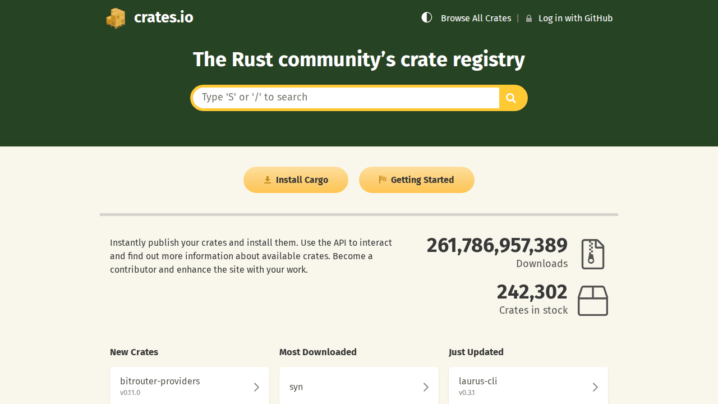Viewport: 718px width, 404px height.
Task: Click the Just Updated heading
Action: [x=476, y=352]
